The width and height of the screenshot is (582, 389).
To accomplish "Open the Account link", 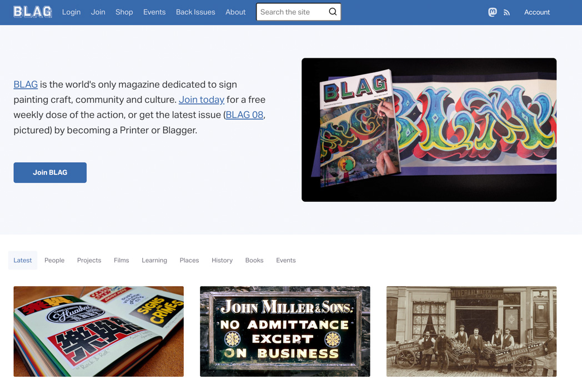I will click(536, 12).
